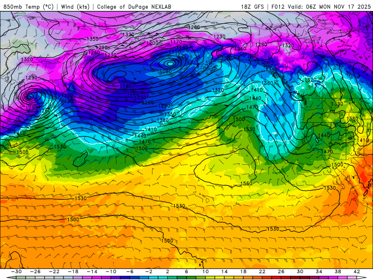Select the "06Z MON NOV 17 2025" valid time
Screen dimensions: 373x280
pos(338,7)
